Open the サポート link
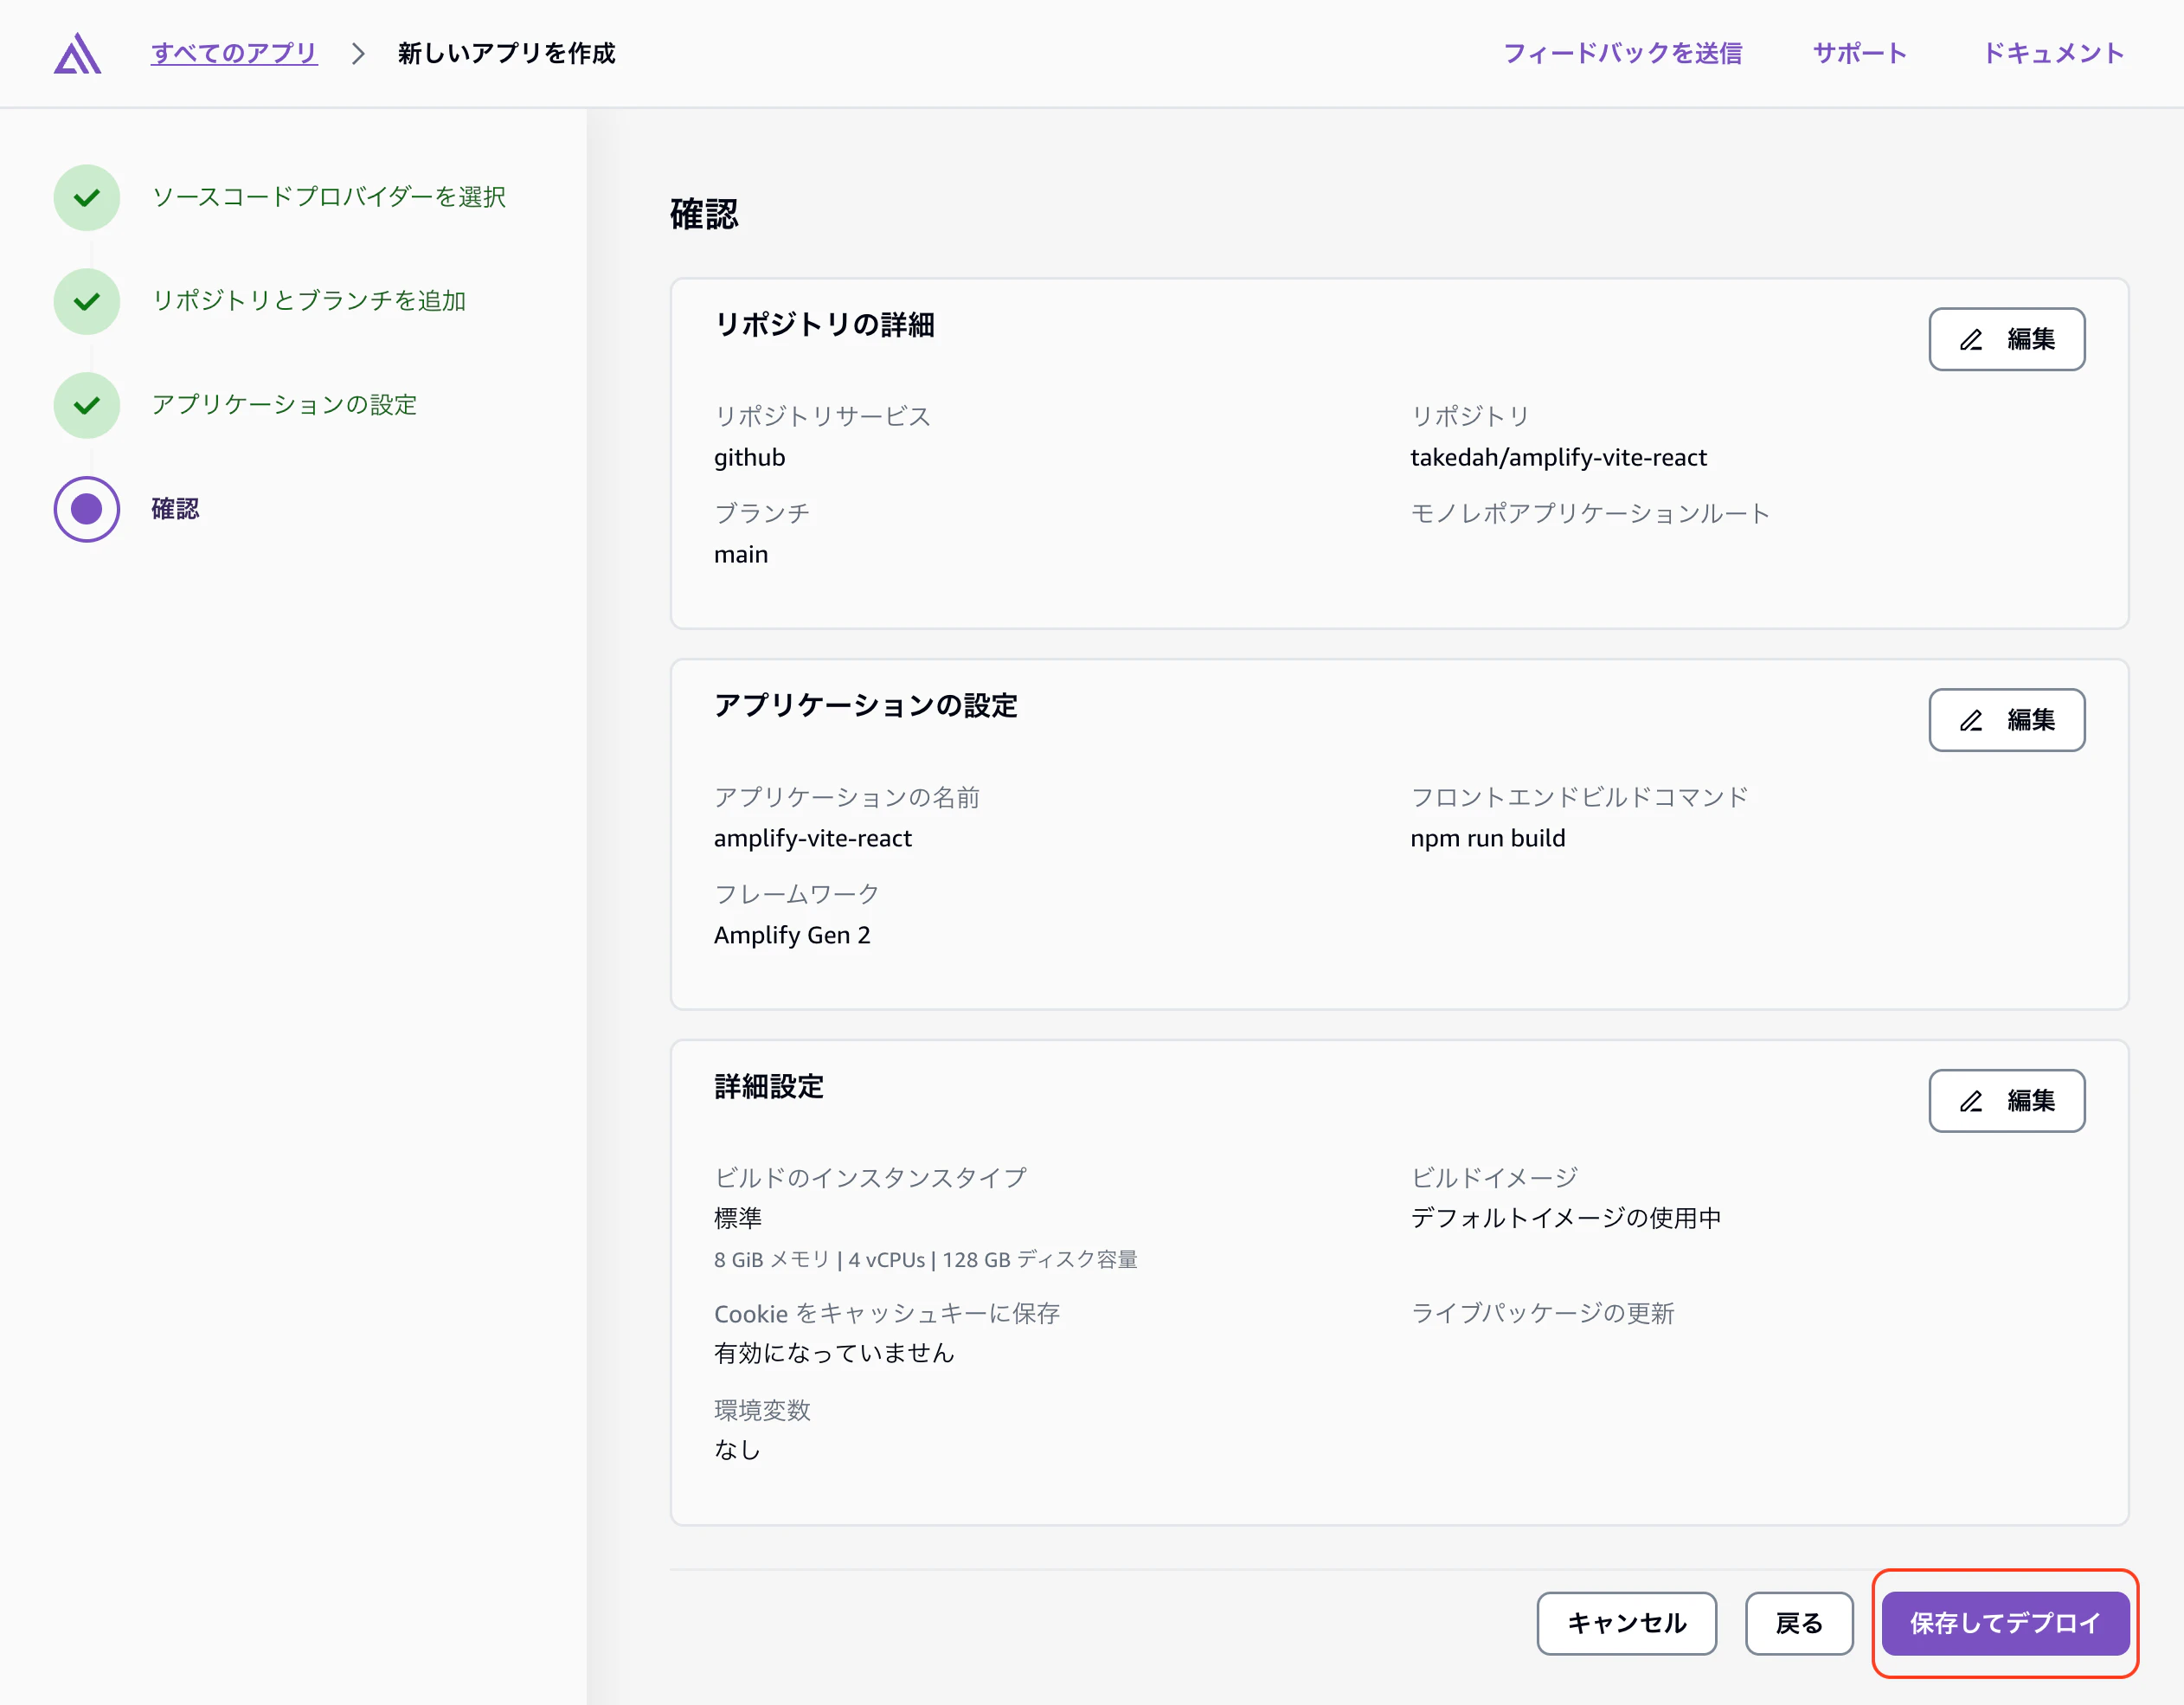Screen dimensions: 2184x1705 [x=1859, y=53]
